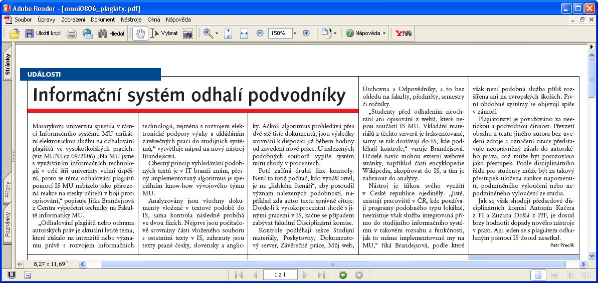598x283 pixels.
Task: Open the Poznámky side panel tab
Action: (x=8, y=225)
